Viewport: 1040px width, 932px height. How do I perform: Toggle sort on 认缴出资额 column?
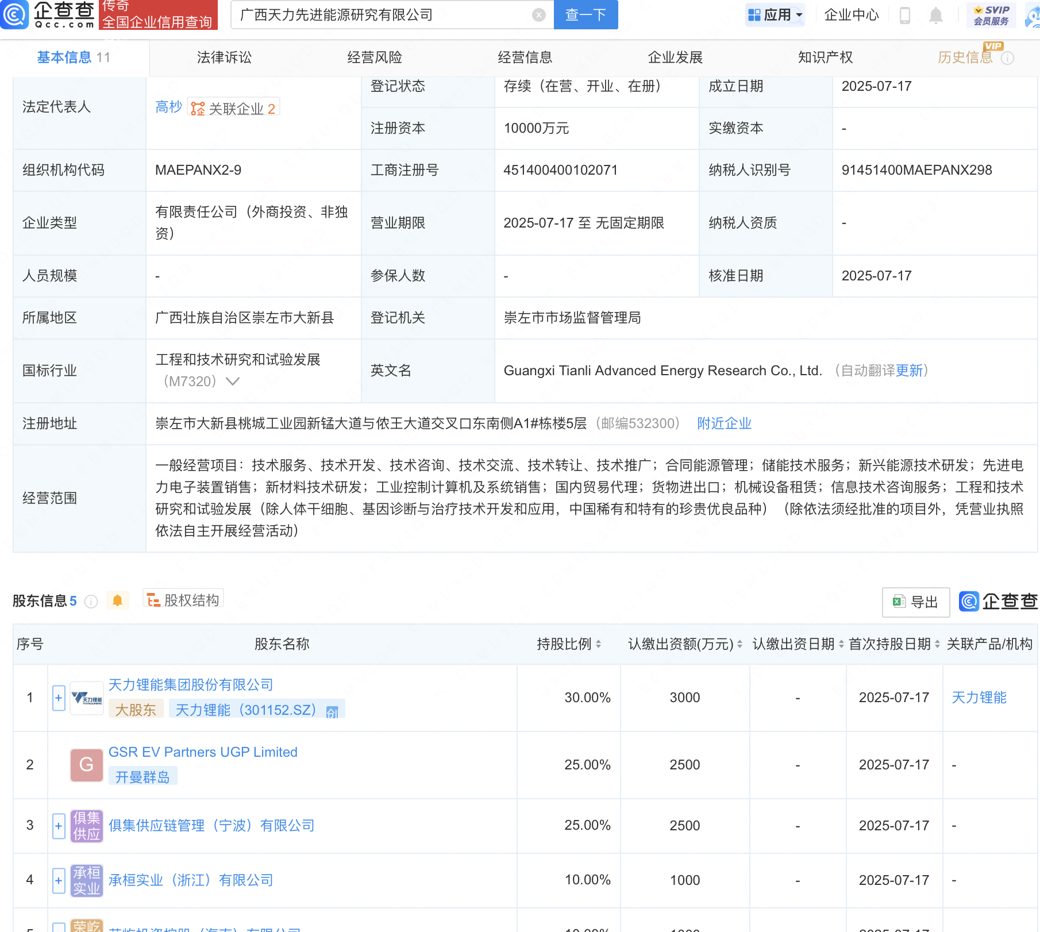coord(741,644)
